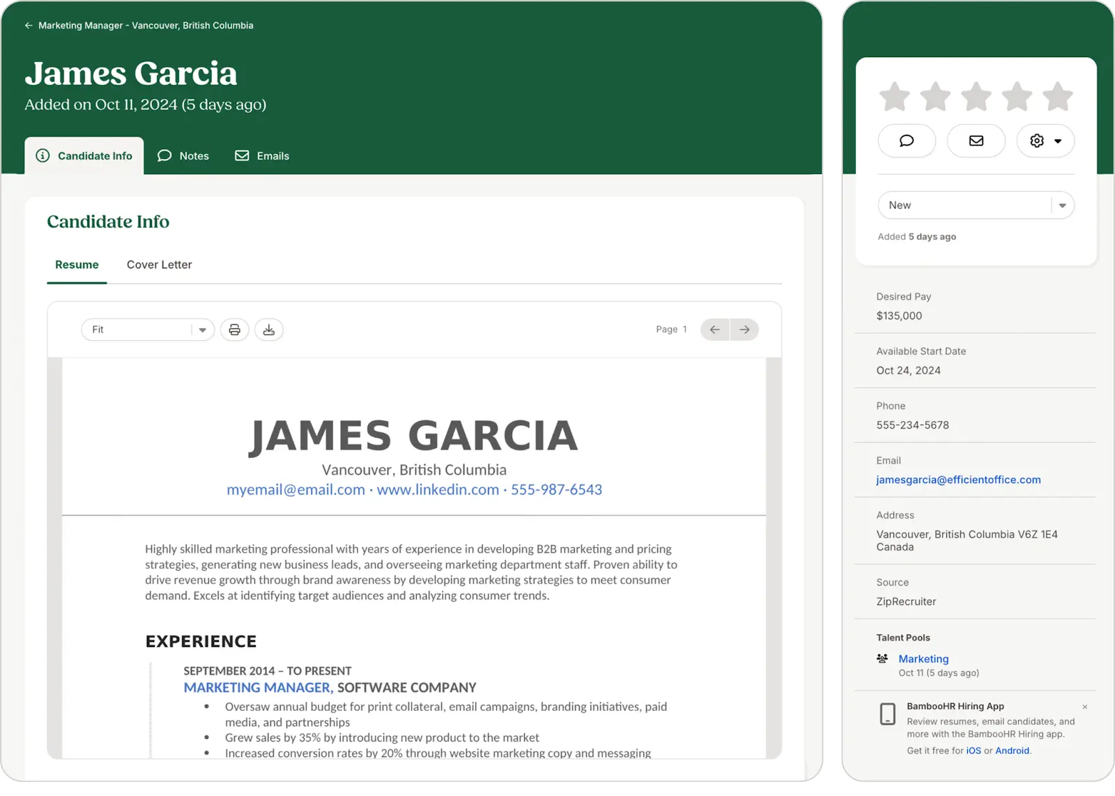Image resolution: width=1115 pixels, height=796 pixels.
Task: Open the gear settings dropdown menu
Action: 1045,141
